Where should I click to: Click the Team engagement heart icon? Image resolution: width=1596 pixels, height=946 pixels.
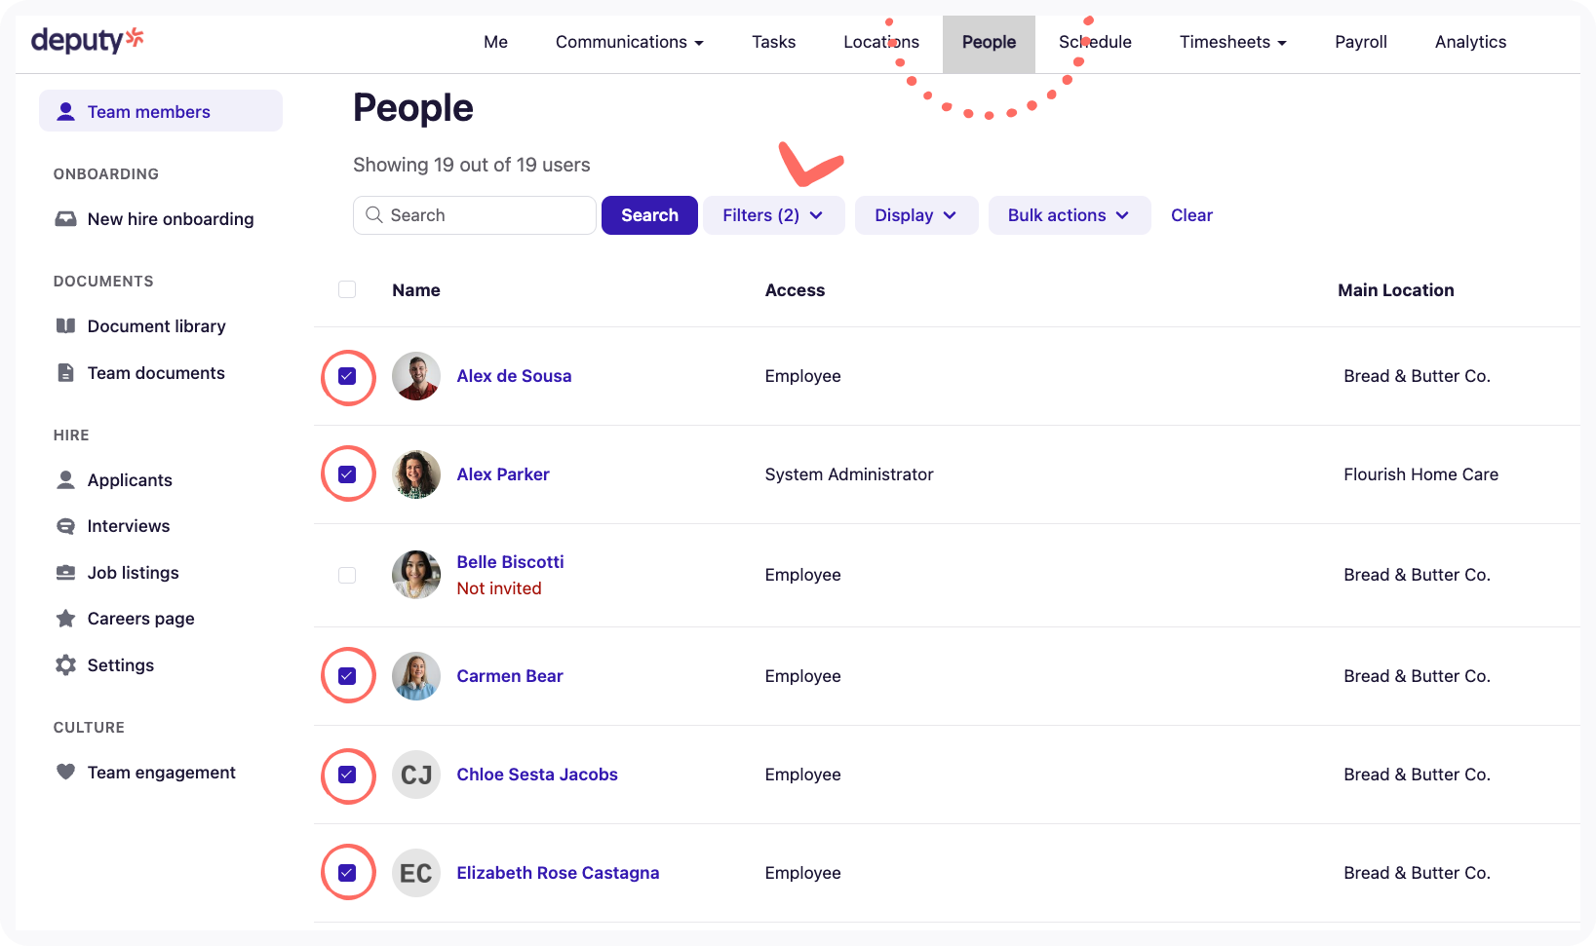(65, 773)
